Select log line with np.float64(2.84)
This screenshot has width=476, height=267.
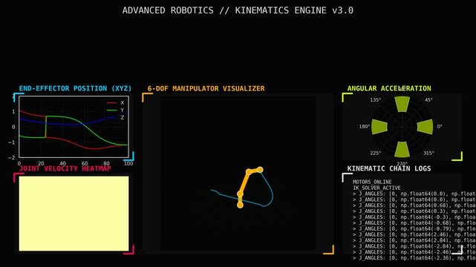click(414, 240)
